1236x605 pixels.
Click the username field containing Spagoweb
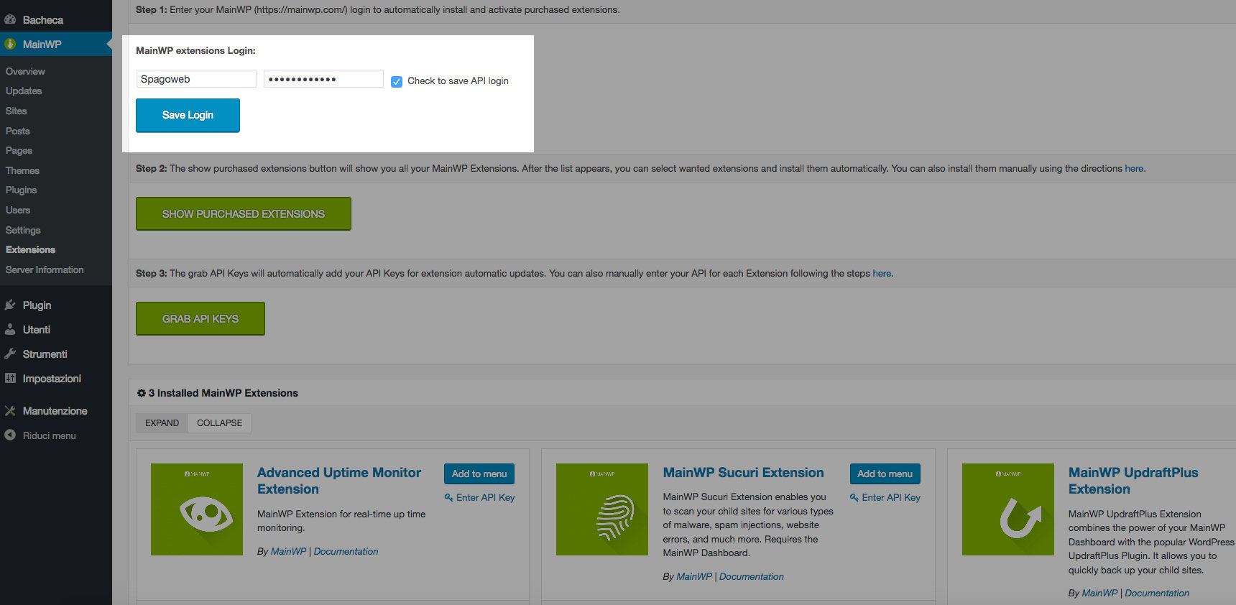pos(196,79)
